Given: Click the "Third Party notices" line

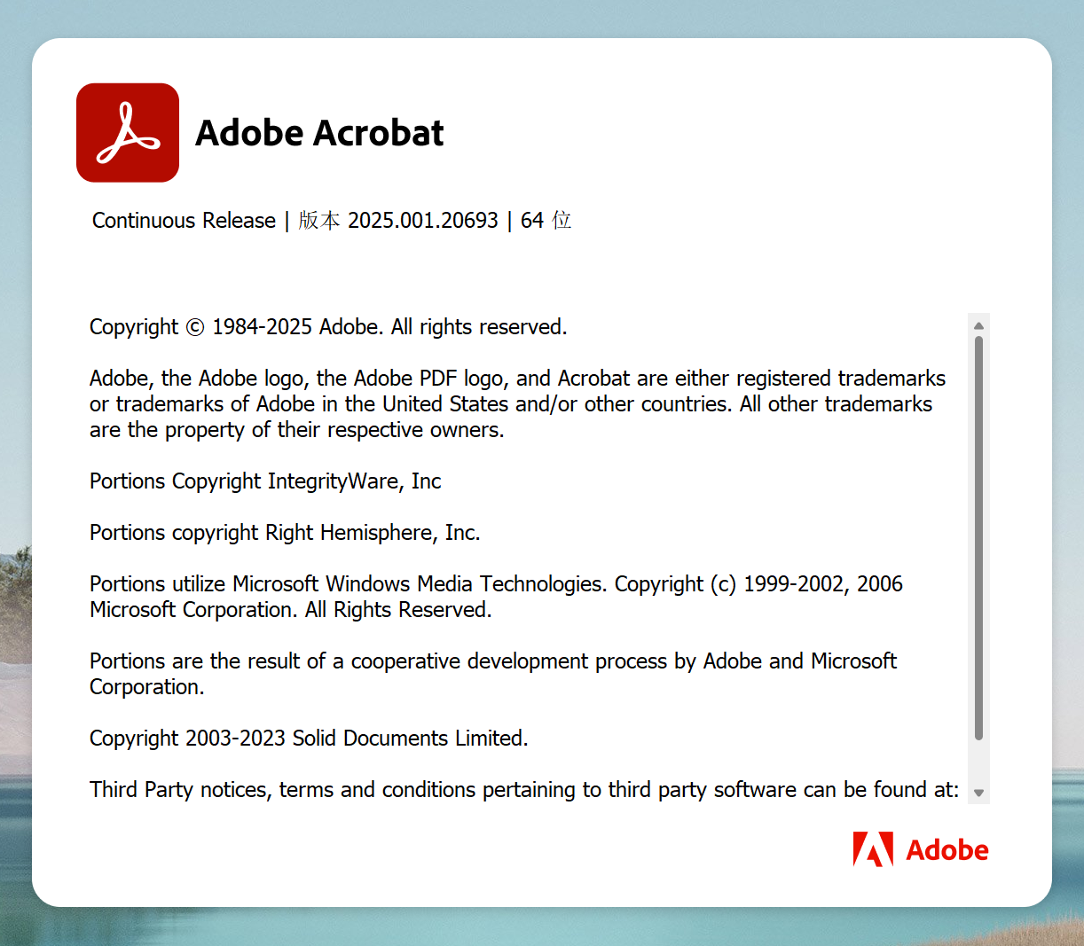Looking at the screenshot, I should tap(524, 790).
